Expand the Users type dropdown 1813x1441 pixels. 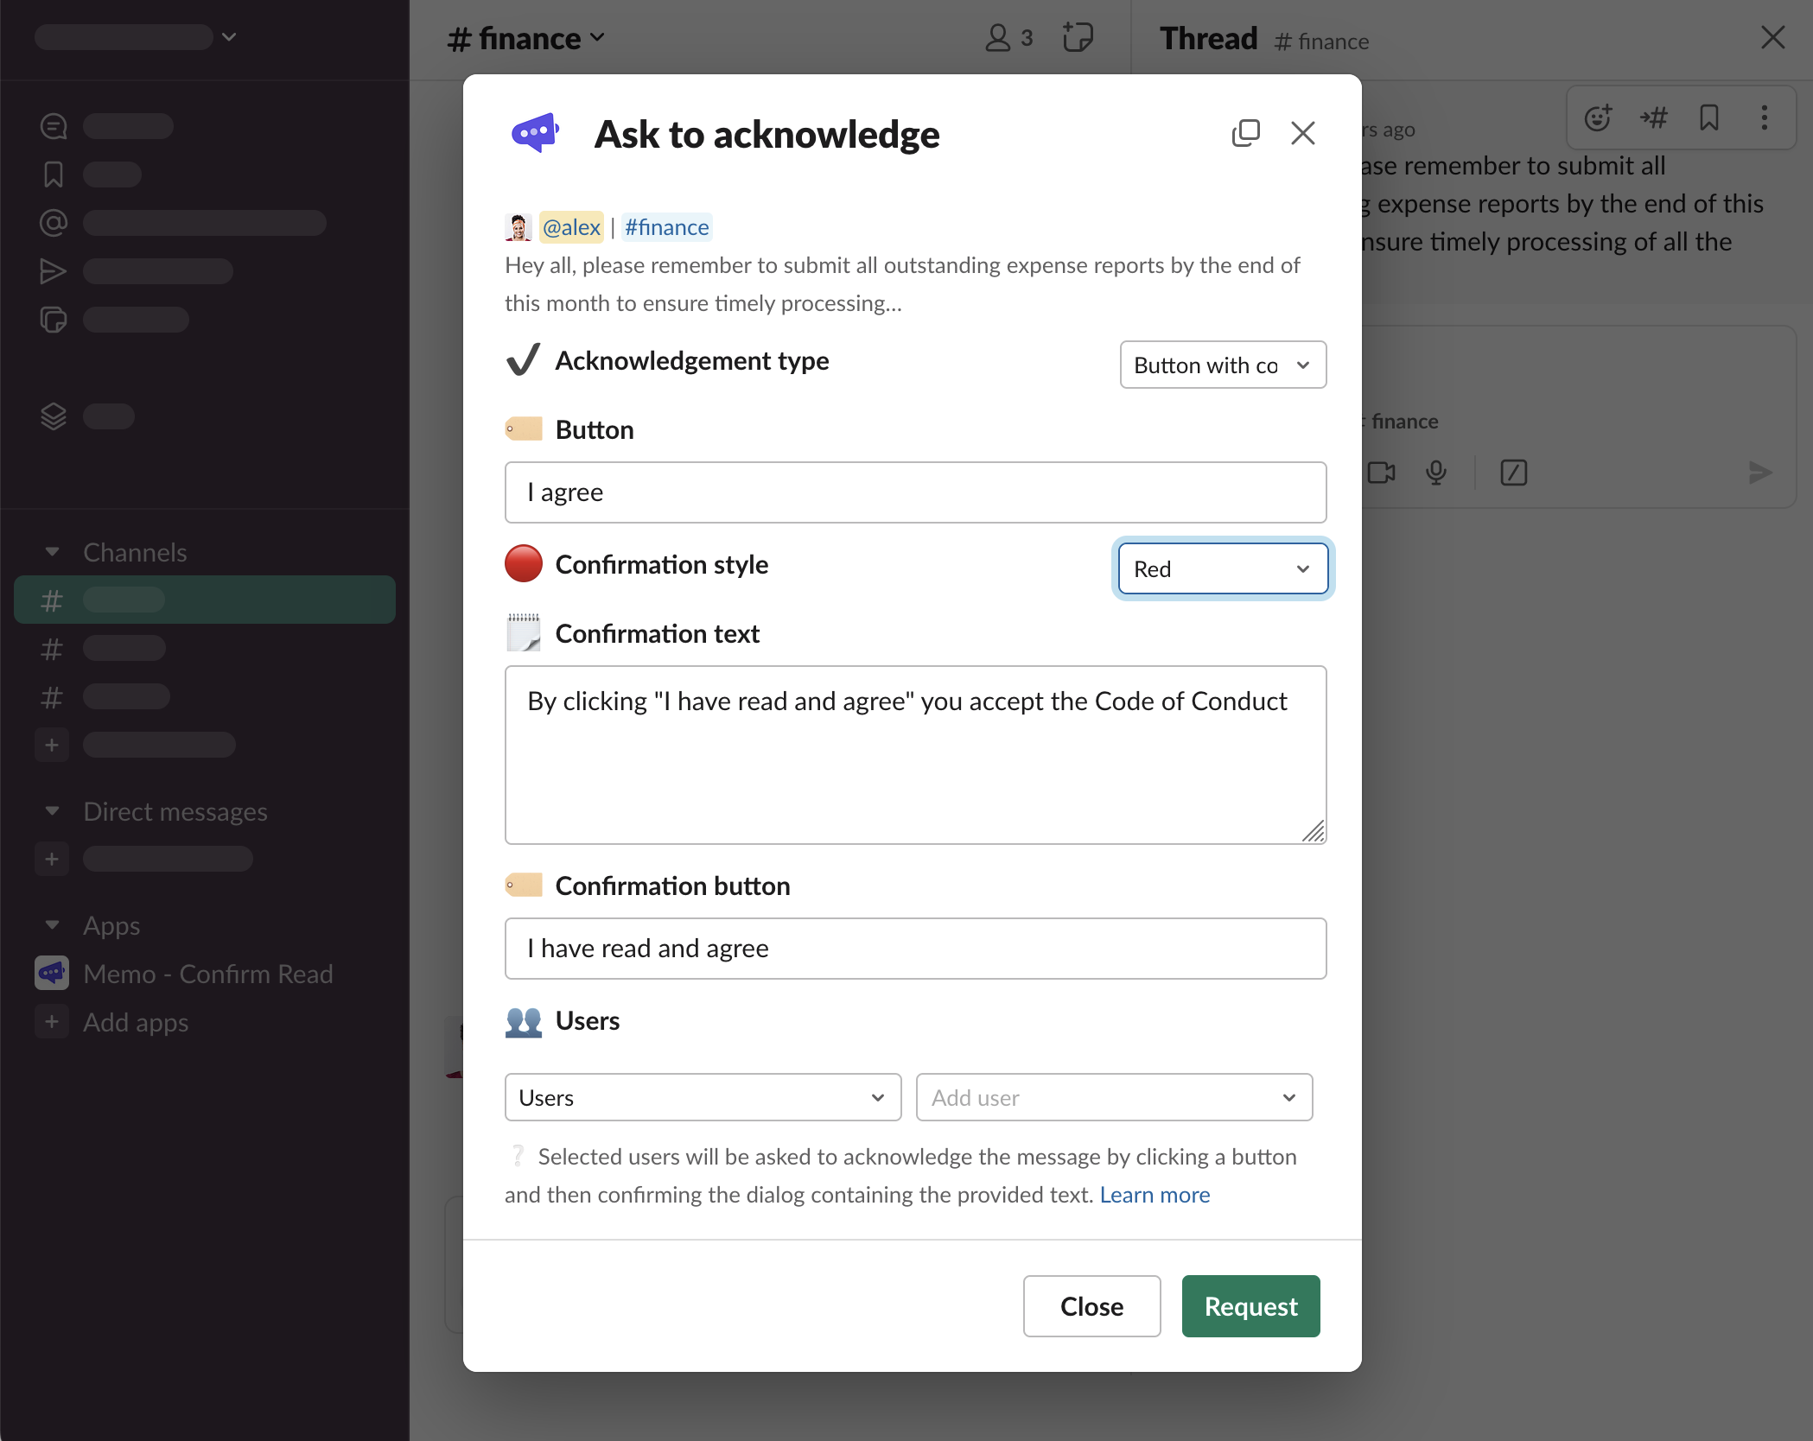tap(702, 1097)
